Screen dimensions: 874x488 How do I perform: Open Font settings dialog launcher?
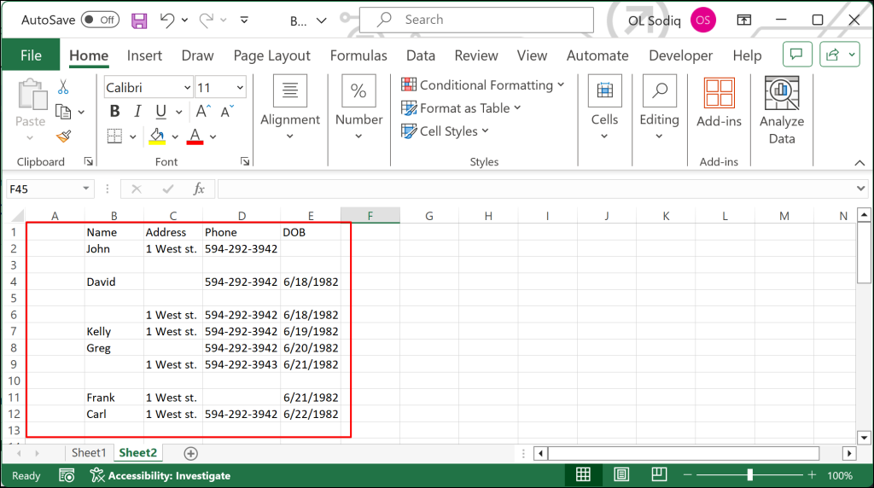click(245, 161)
